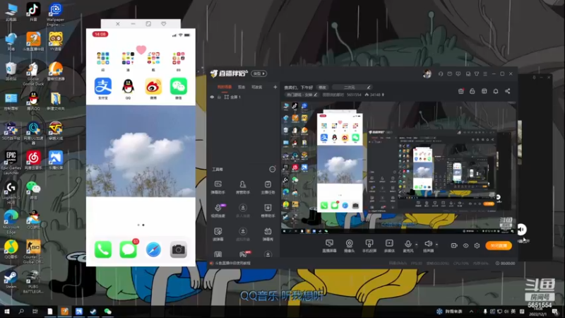Image resolution: width=565 pixels, height=318 pixels.
Task: Click the 扬声器 speaker icon
Action: pyautogui.click(x=428, y=245)
